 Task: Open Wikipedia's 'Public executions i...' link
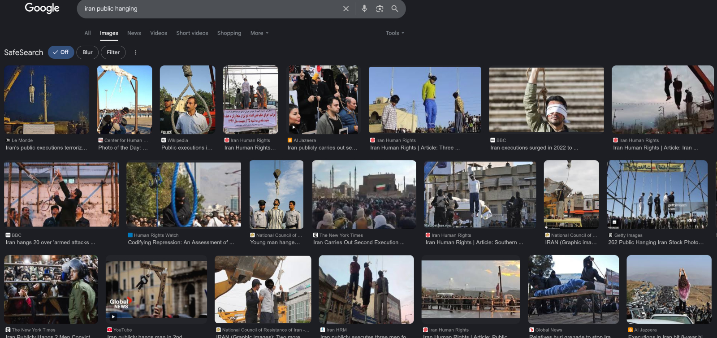187,147
